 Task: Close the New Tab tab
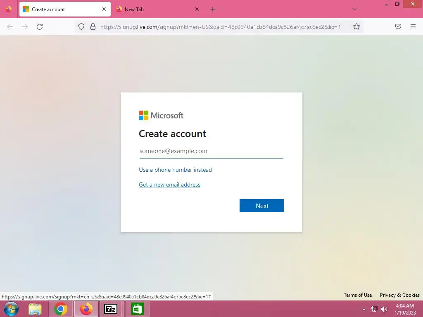tap(197, 9)
